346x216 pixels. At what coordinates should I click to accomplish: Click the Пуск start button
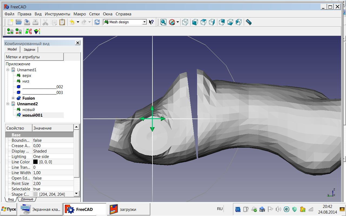9,209
